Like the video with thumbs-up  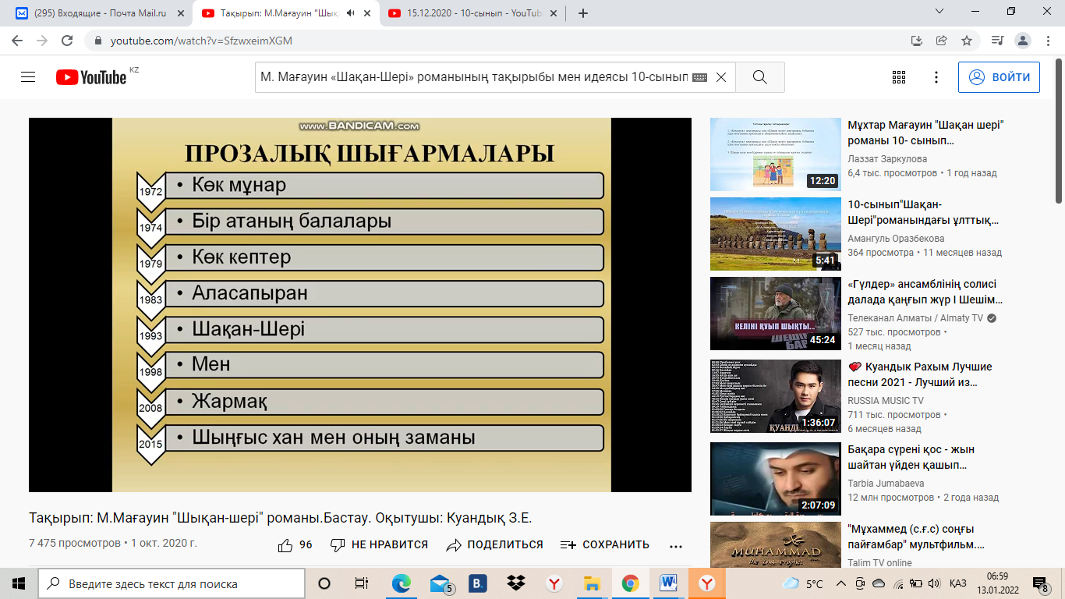(x=295, y=545)
